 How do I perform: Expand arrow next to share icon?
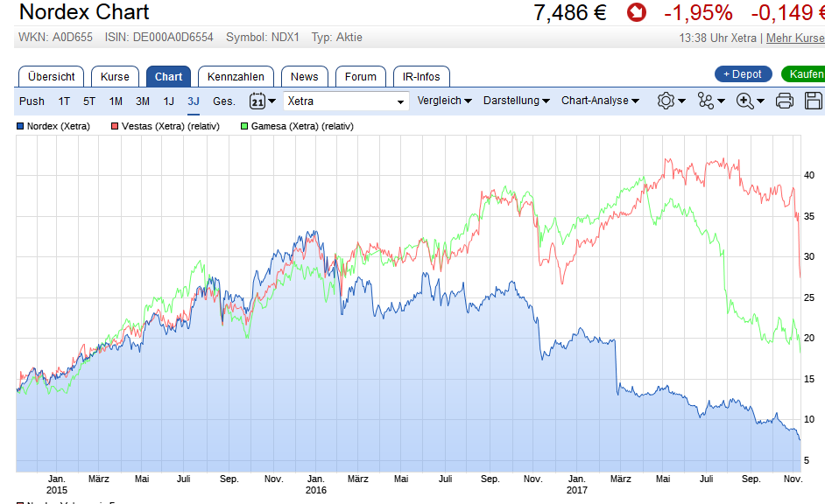pos(722,101)
